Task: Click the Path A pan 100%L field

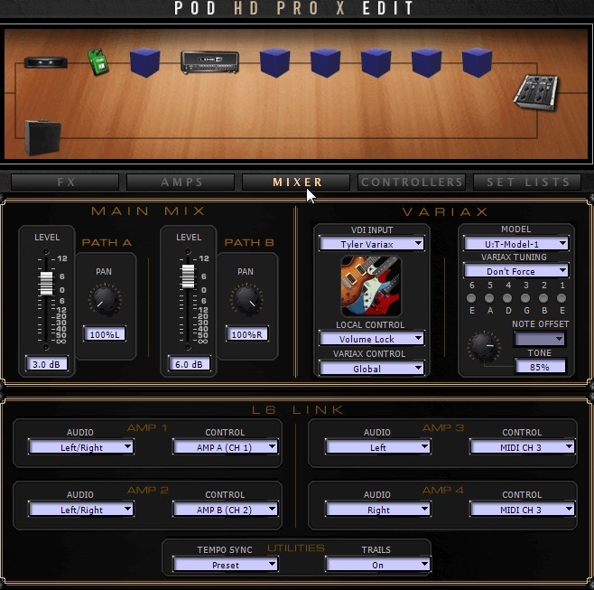Action: tap(105, 334)
